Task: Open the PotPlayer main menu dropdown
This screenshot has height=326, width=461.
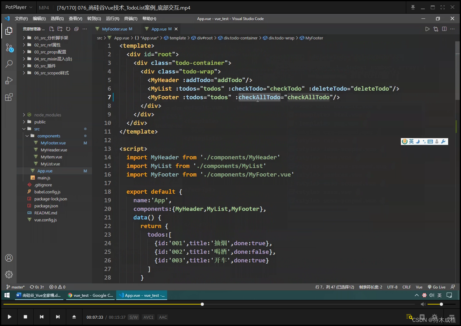Action: click(x=19, y=7)
